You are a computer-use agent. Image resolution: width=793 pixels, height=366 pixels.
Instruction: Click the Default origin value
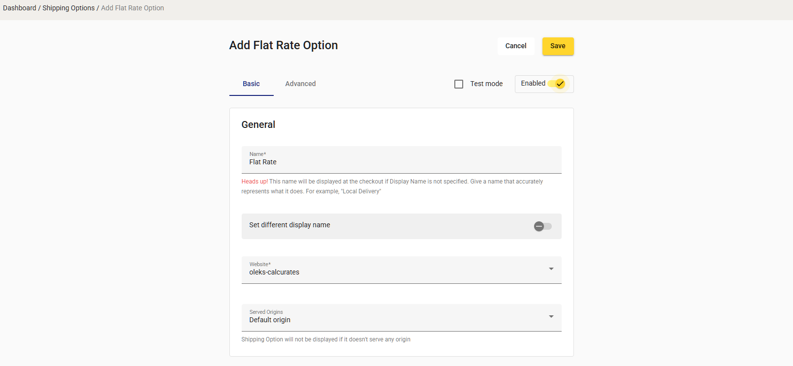click(270, 320)
